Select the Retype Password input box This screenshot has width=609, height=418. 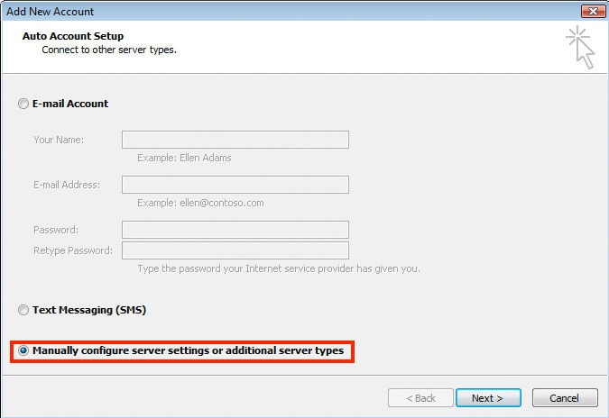click(x=235, y=250)
